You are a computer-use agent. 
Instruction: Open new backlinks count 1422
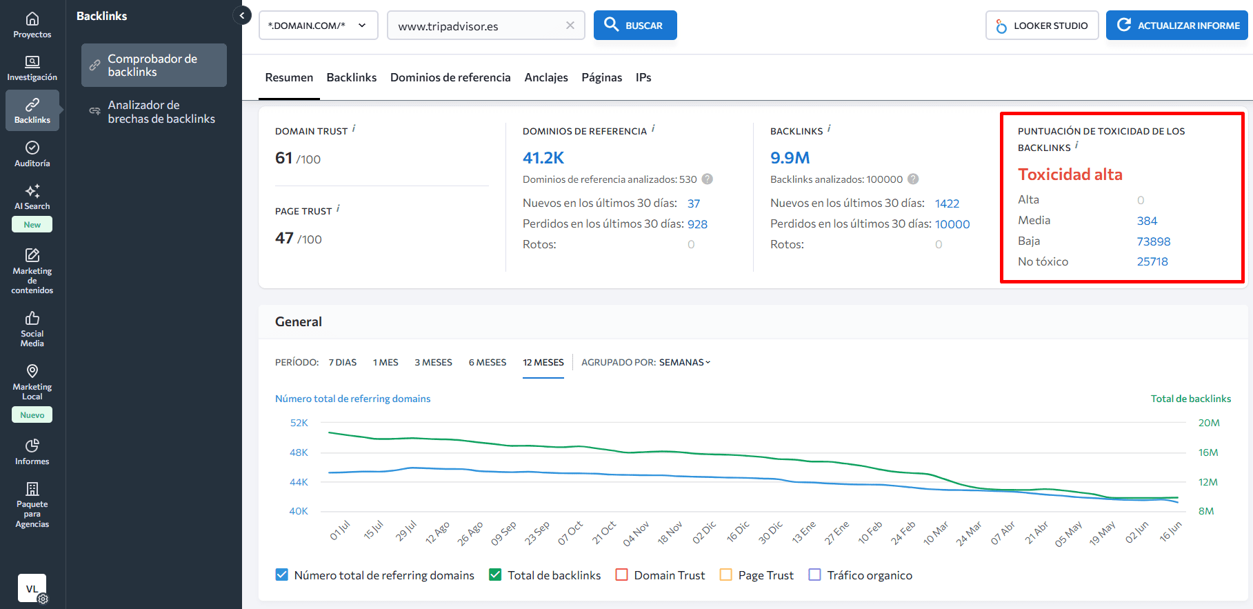click(947, 203)
